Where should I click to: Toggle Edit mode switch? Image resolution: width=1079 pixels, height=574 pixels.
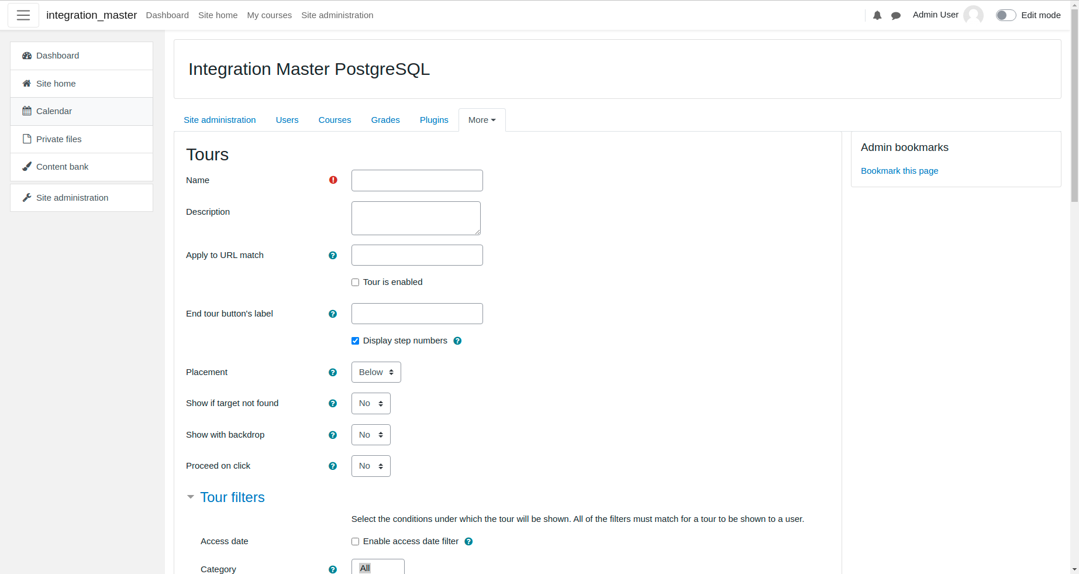(1006, 15)
